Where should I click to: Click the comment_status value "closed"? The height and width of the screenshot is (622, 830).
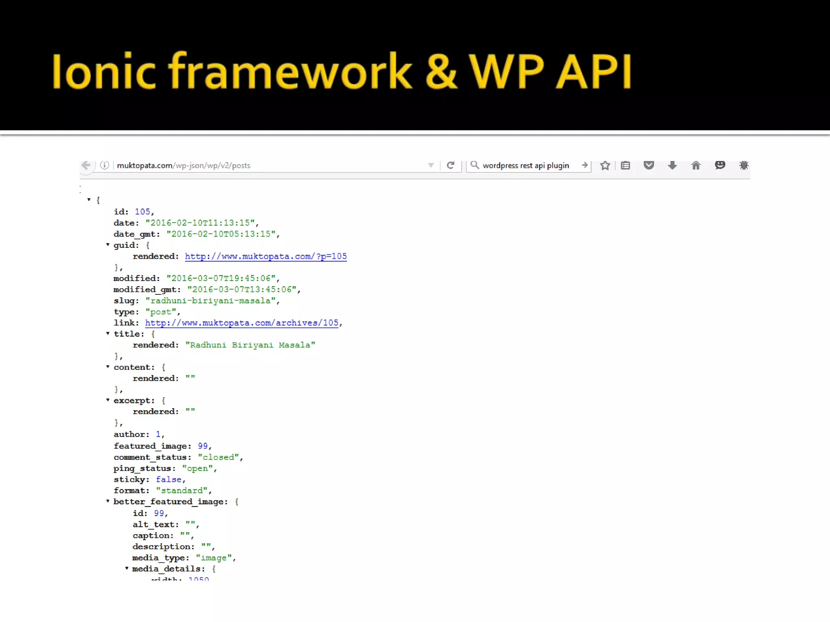click(x=218, y=457)
